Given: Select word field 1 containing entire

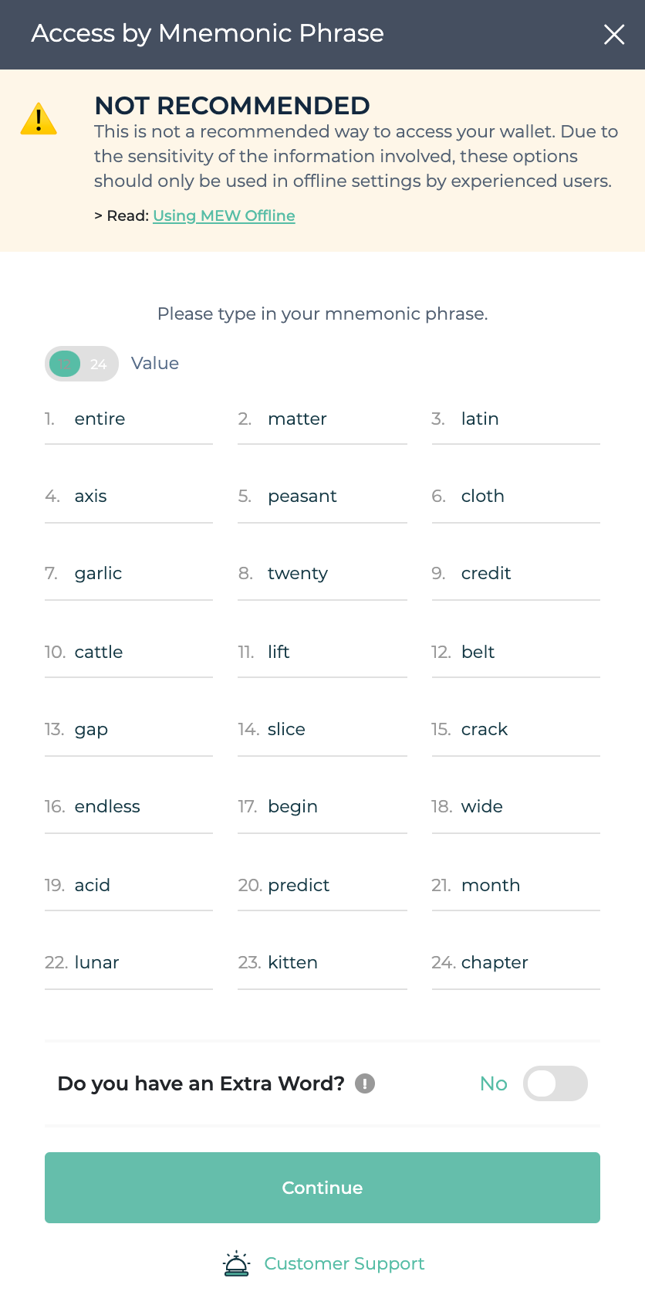Looking at the screenshot, I should (129, 419).
